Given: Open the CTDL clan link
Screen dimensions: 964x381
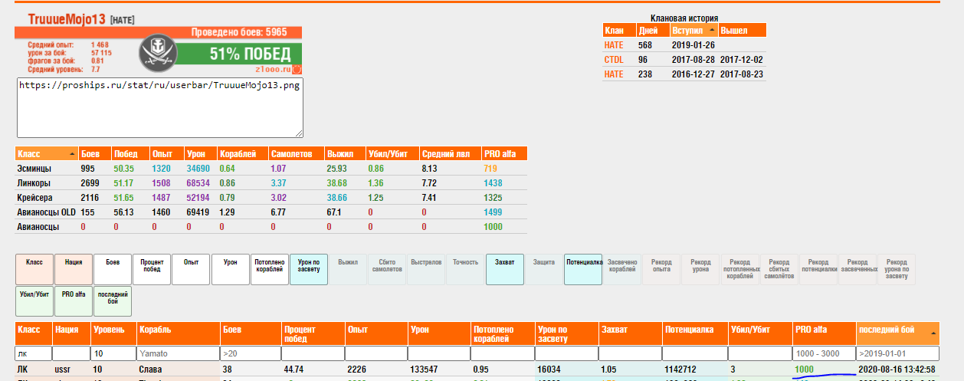Looking at the screenshot, I should click(x=614, y=59).
